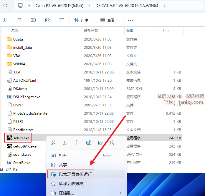Select 打开 in the context menu
This screenshot has height=196, width=205.
[x=86, y=155]
